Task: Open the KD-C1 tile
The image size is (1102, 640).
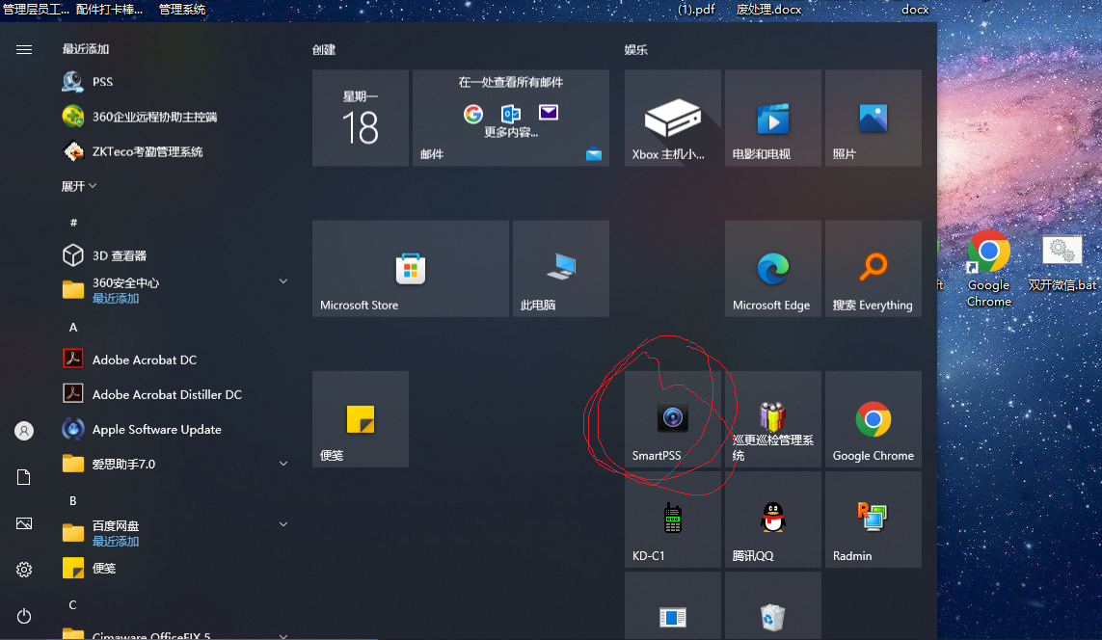Action: [x=673, y=520]
